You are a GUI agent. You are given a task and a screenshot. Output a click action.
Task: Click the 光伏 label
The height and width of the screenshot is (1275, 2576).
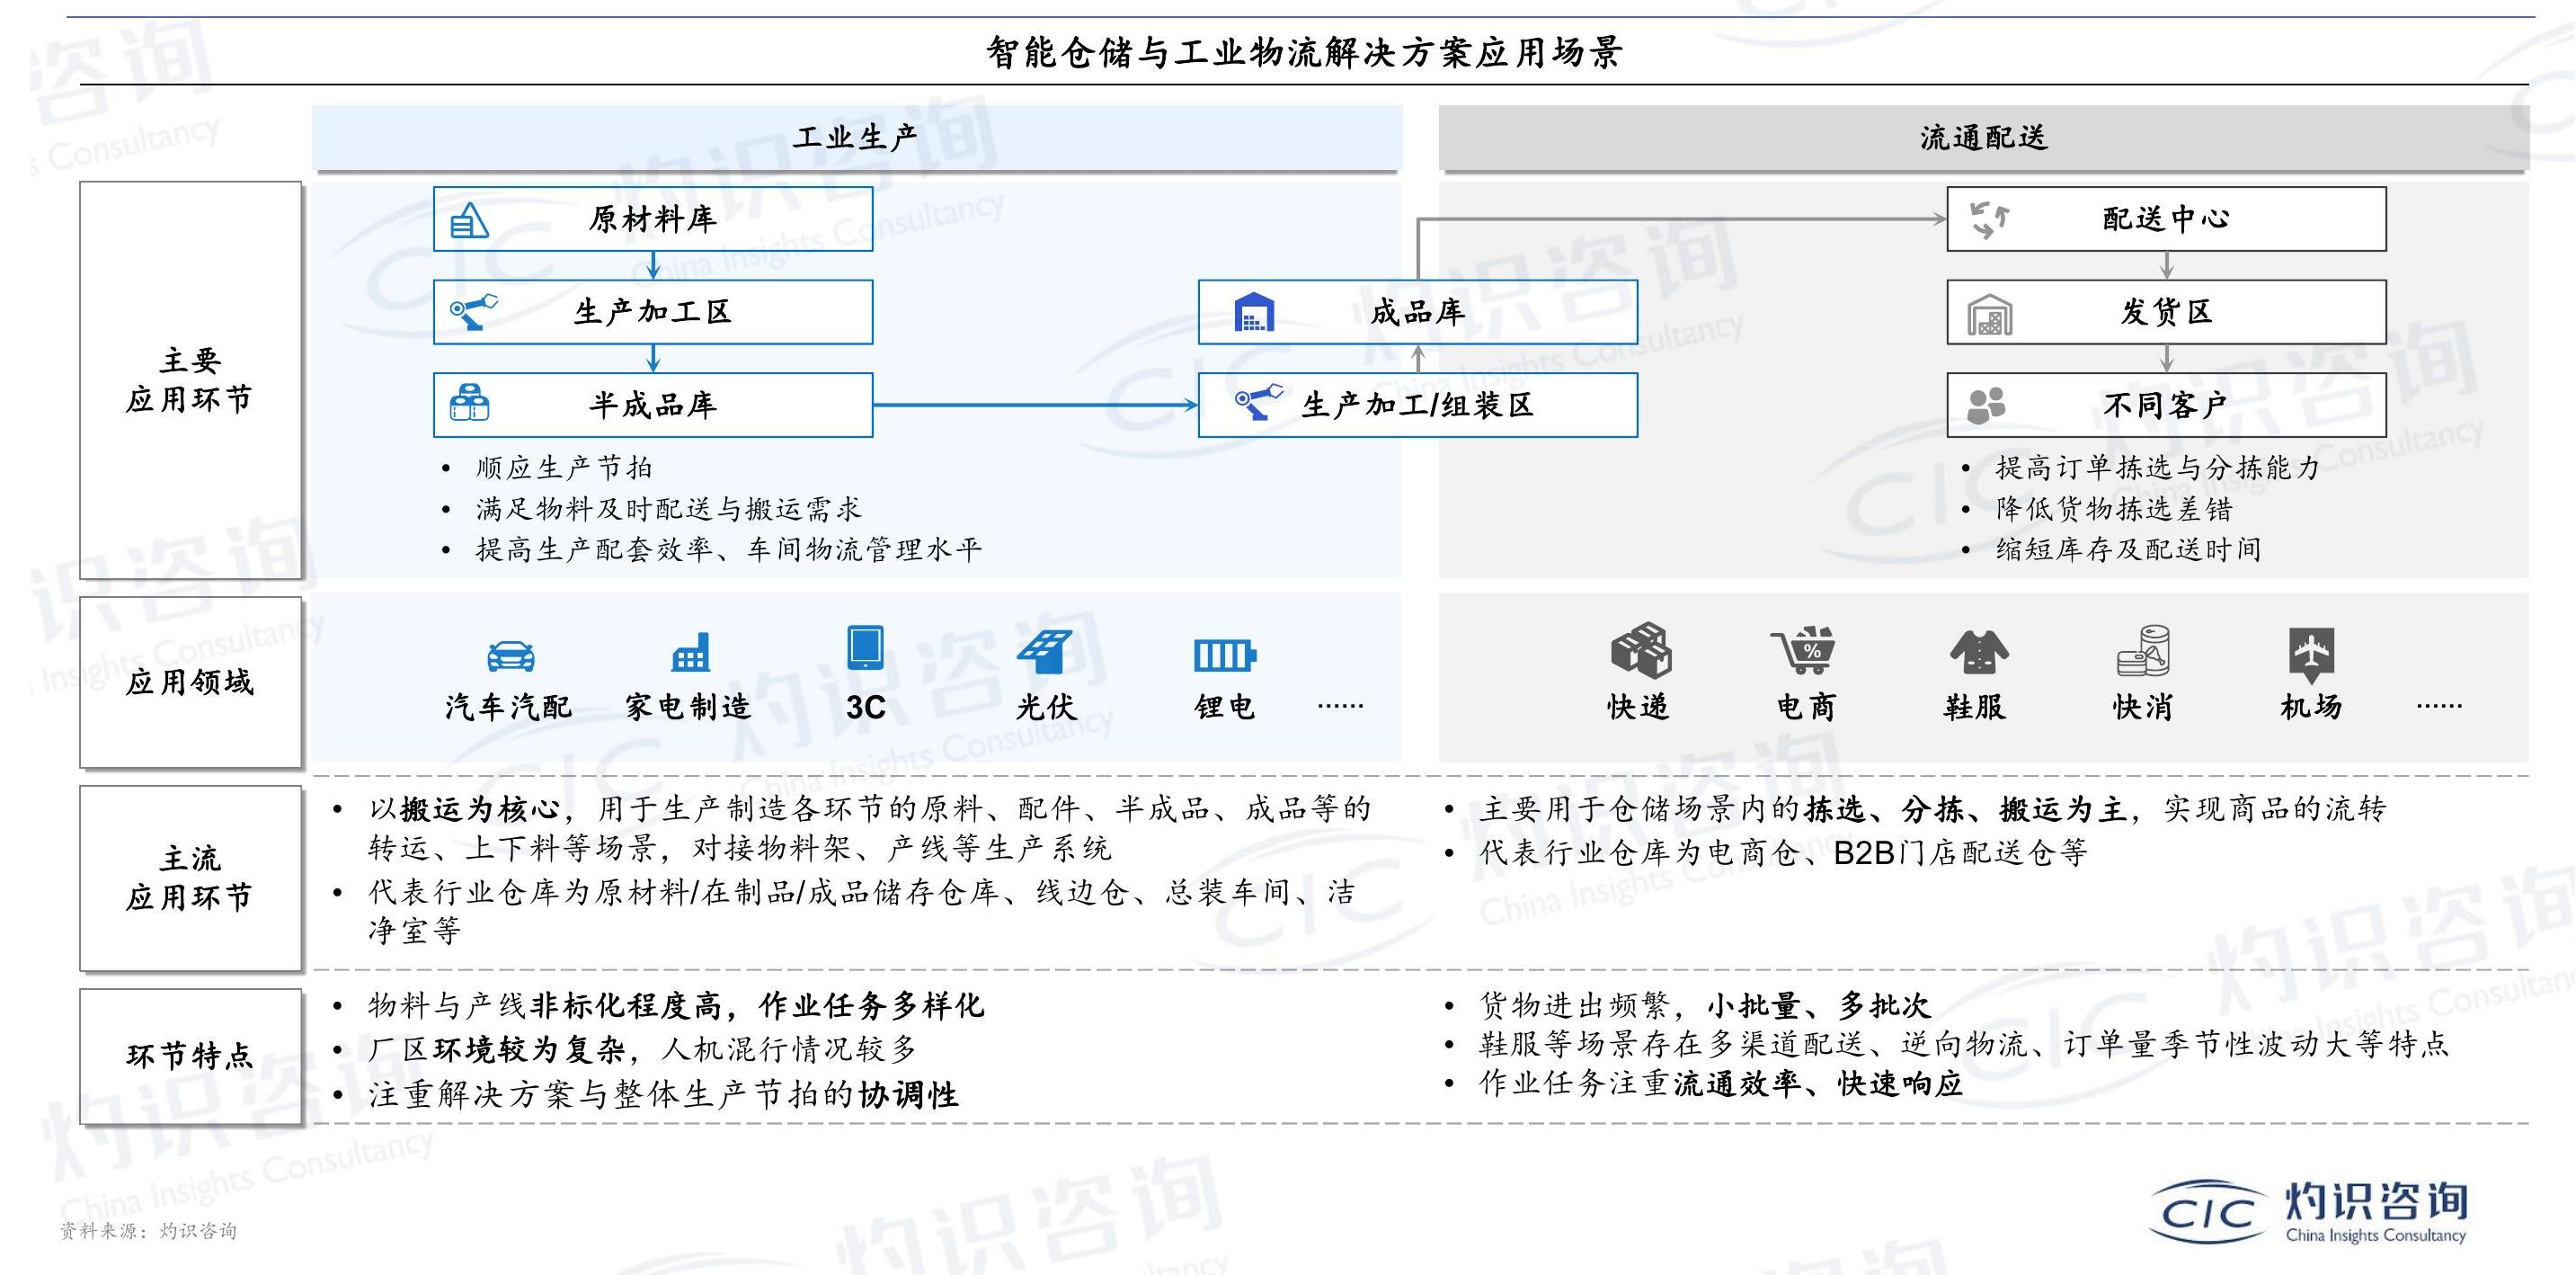[x=1046, y=707]
